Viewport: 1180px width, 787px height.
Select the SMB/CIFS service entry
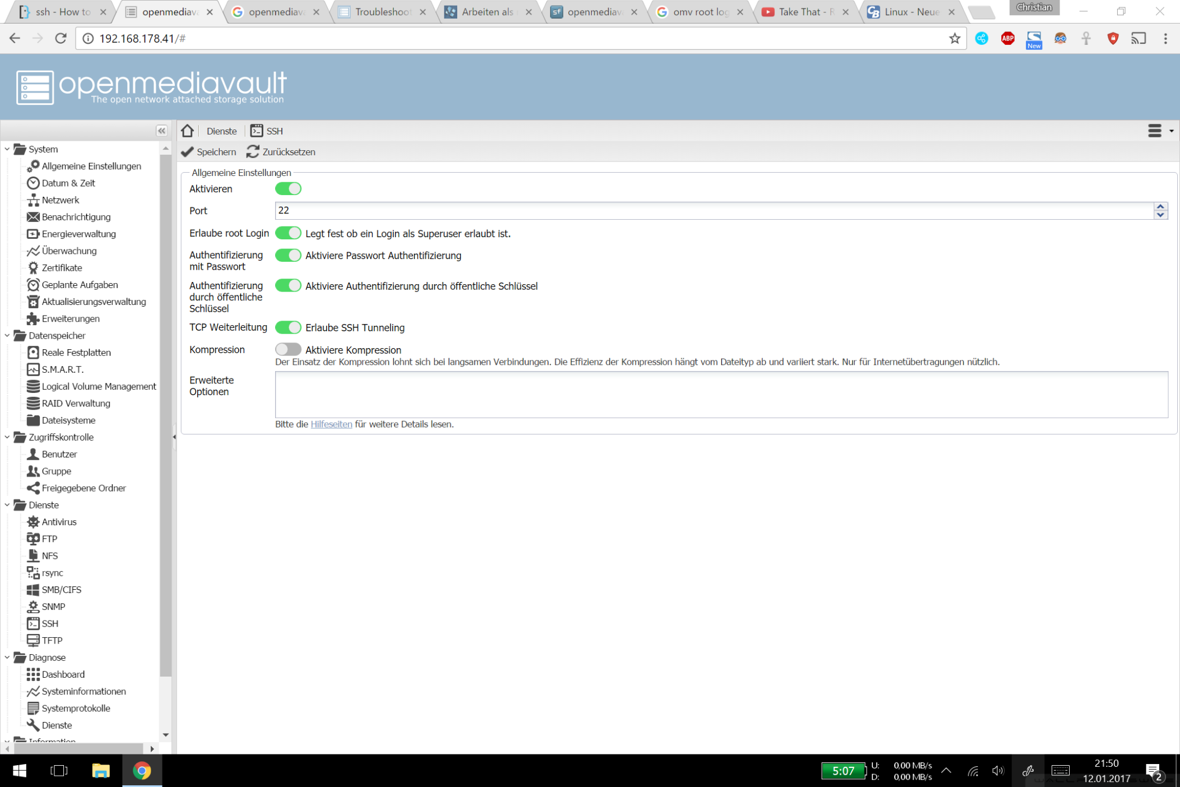pyautogui.click(x=61, y=590)
